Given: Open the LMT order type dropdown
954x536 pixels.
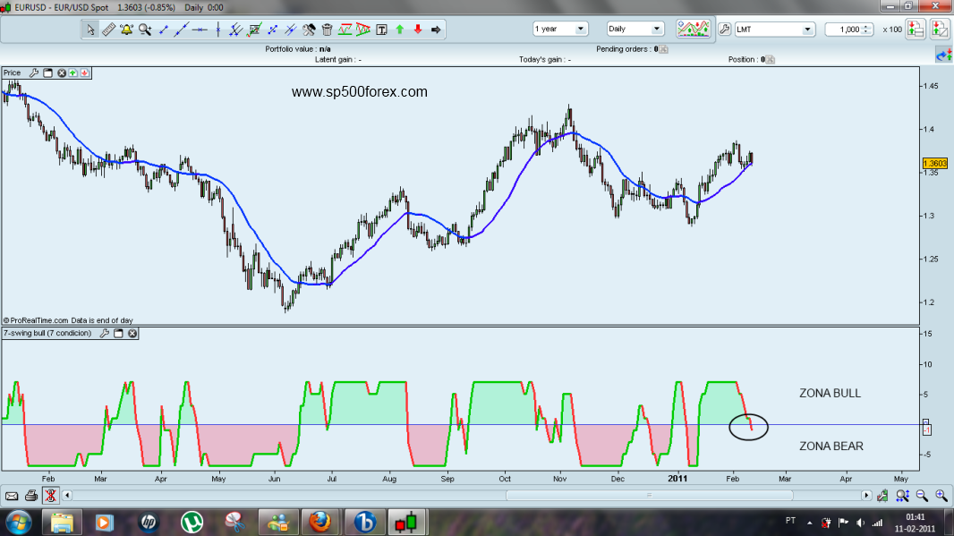Looking at the screenshot, I should 774,30.
